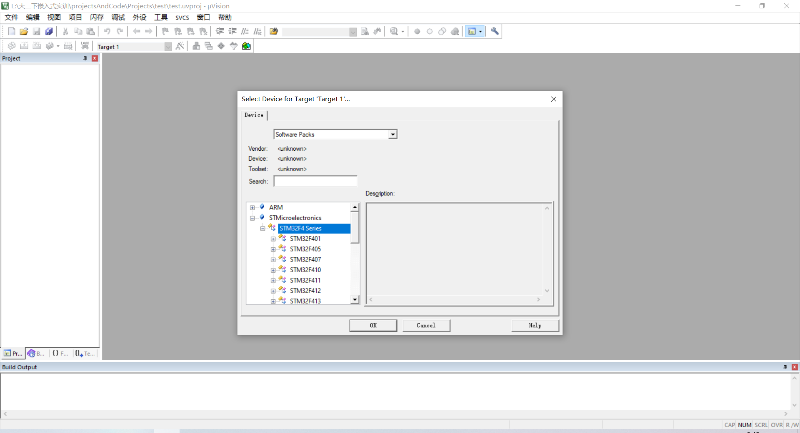Click the Rebuild all target files icon
This screenshot has height=433, width=800.
37,46
